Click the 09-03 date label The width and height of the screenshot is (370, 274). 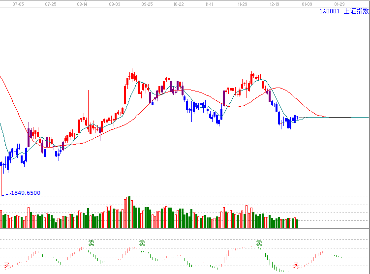coord(115,3)
